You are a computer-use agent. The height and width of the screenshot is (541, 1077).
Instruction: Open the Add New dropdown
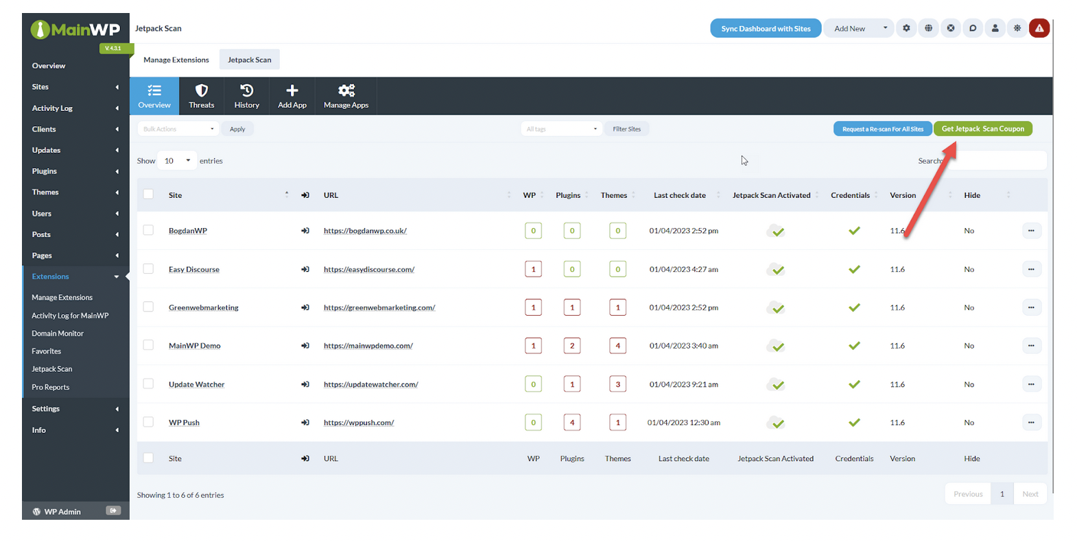860,28
